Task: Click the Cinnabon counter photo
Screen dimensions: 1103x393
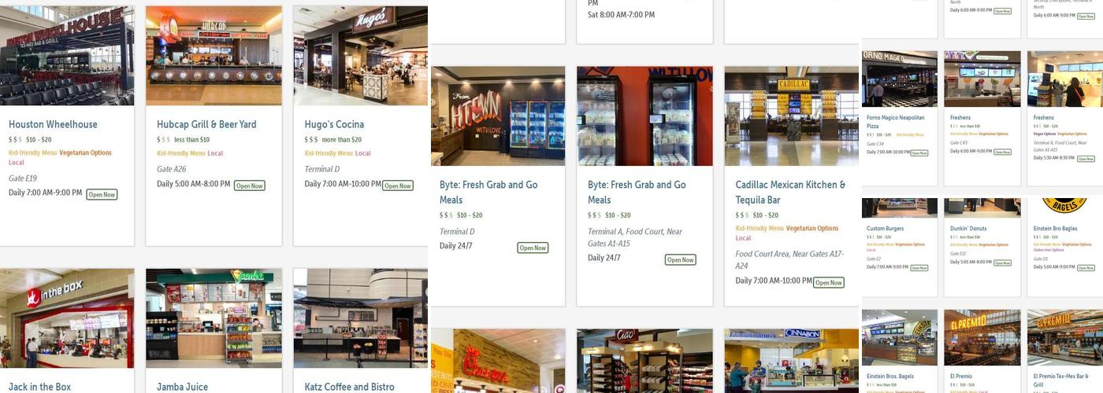Action: click(x=791, y=361)
